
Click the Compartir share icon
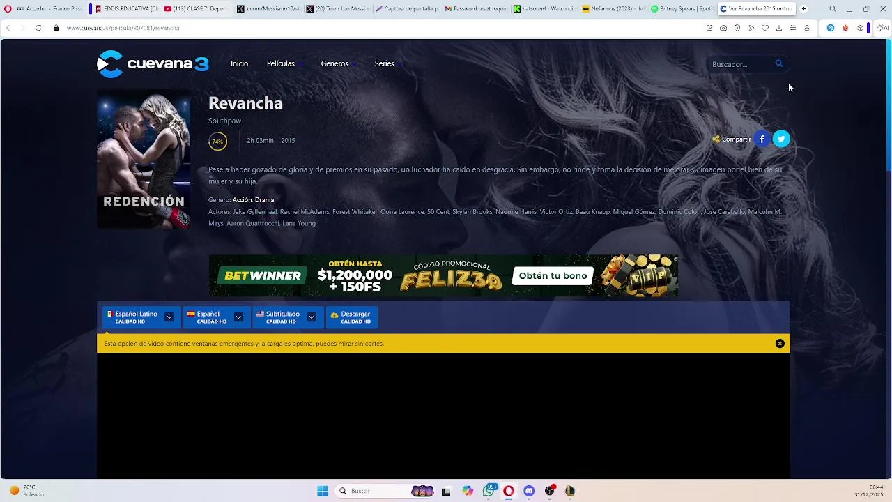click(716, 139)
